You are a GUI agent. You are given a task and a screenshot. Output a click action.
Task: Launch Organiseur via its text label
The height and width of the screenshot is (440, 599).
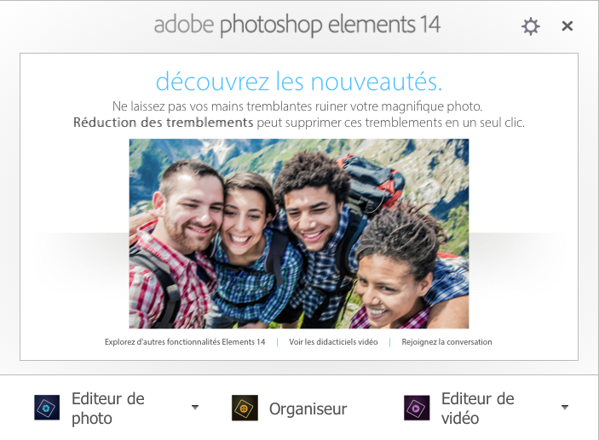[308, 409]
